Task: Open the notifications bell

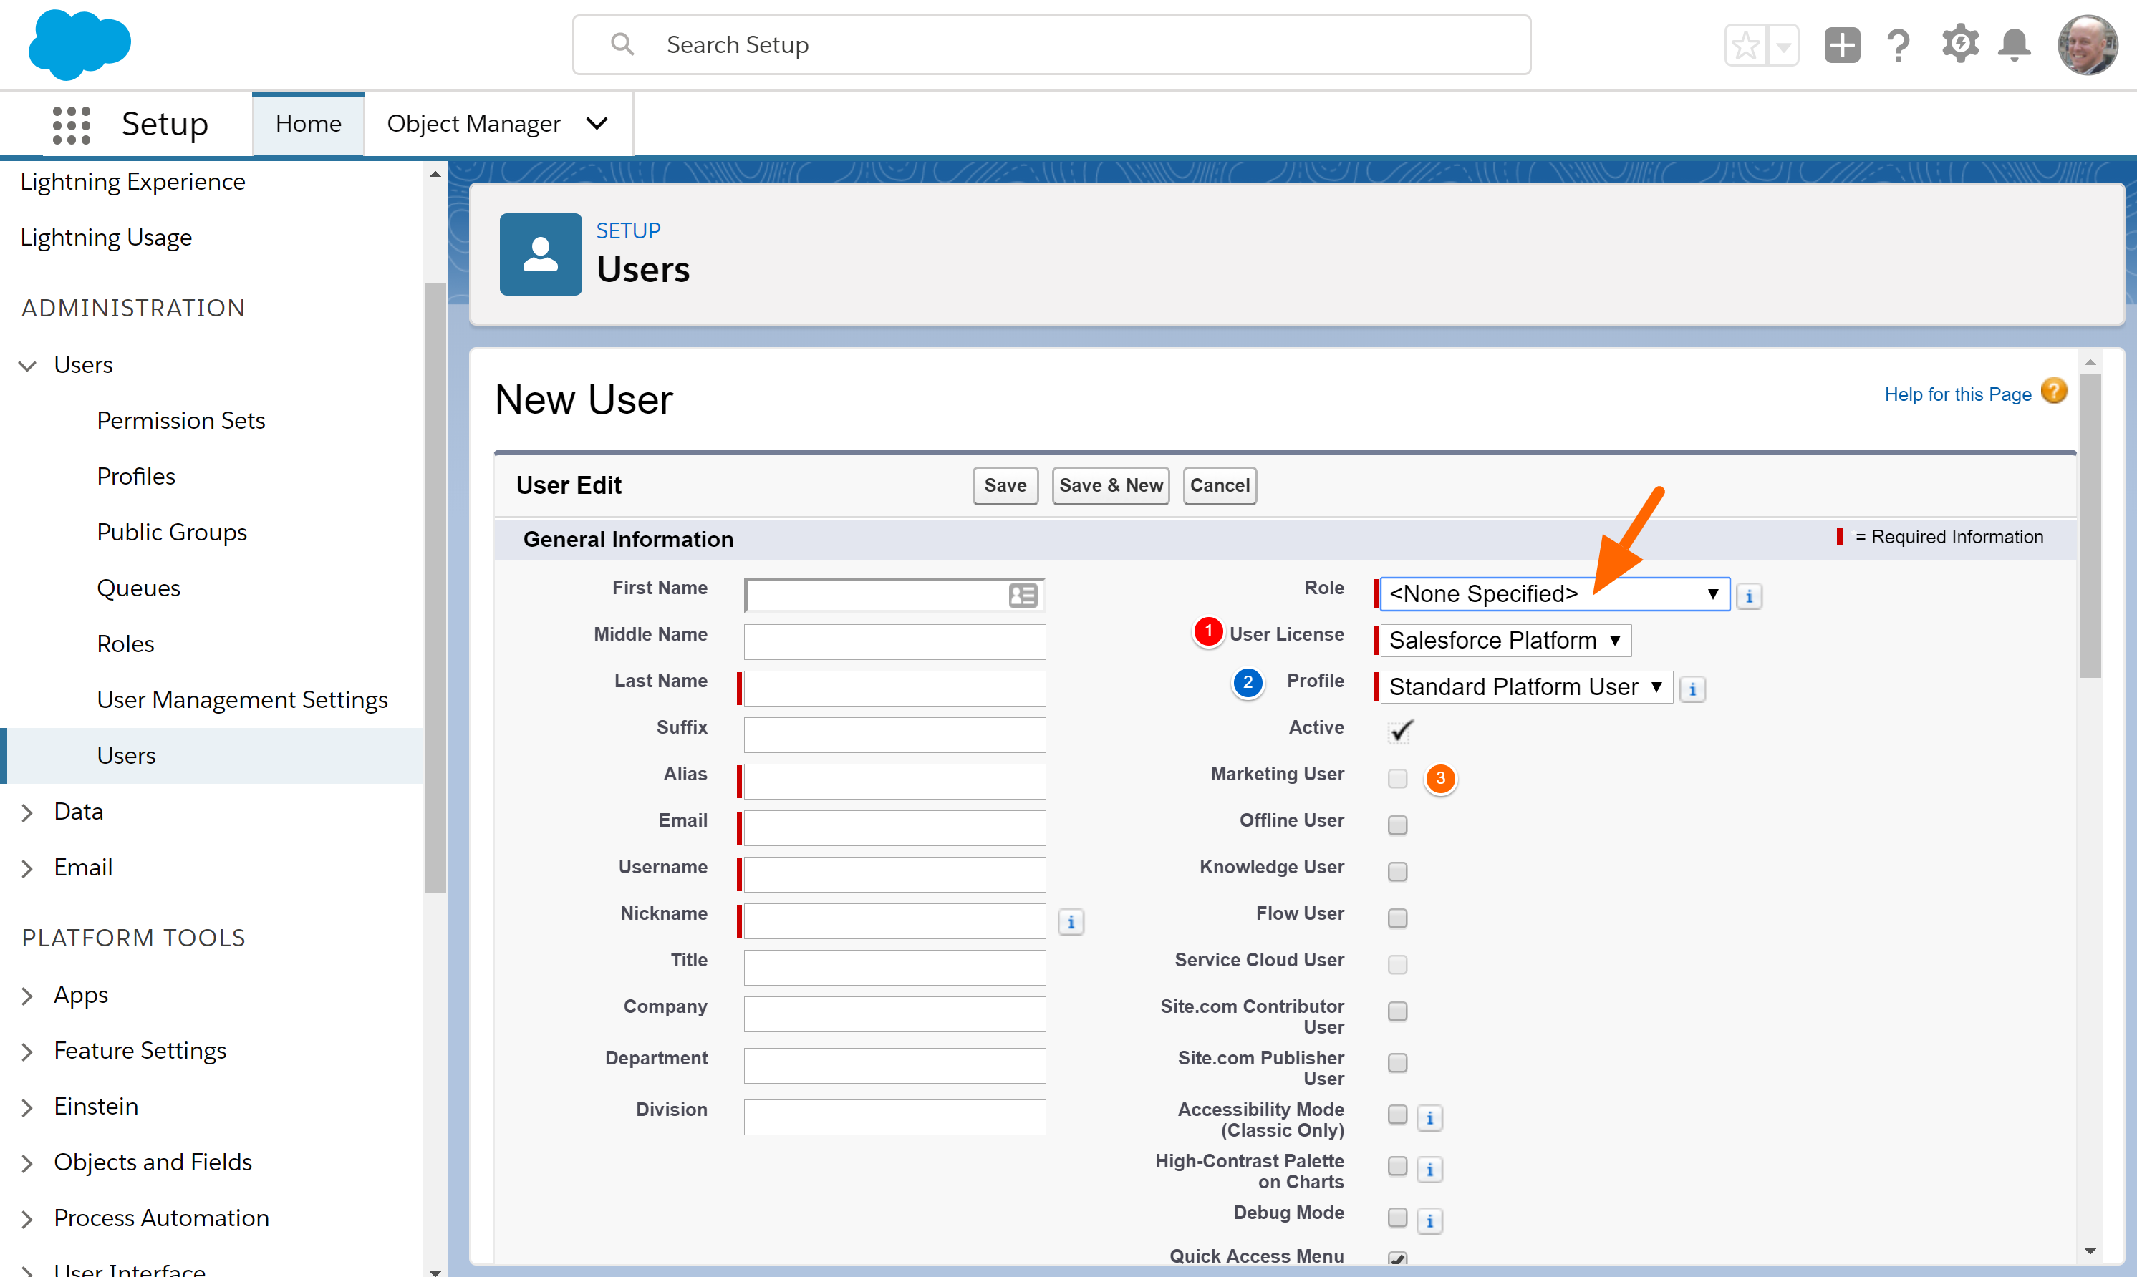Action: click(2014, 45)
